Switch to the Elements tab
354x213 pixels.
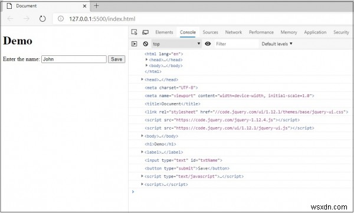coord(164,32)
